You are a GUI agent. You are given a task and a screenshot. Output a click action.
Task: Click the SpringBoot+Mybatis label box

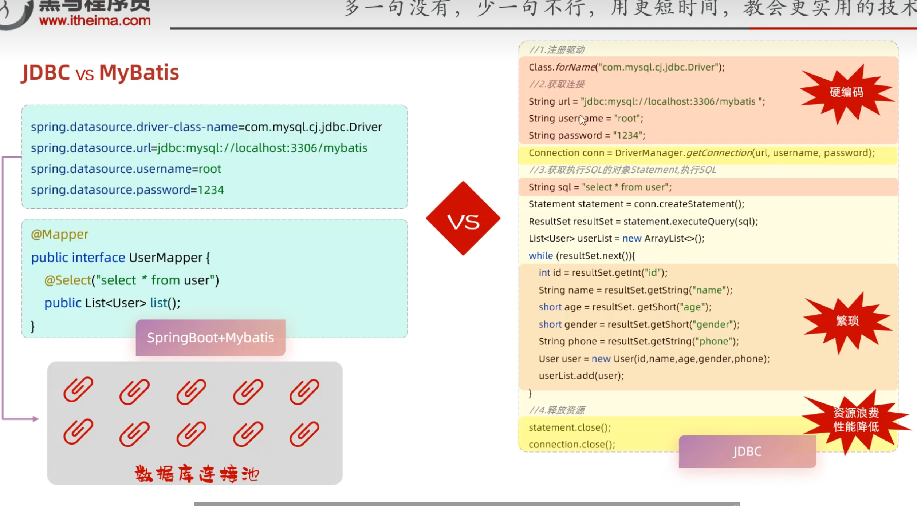[210, 338]
